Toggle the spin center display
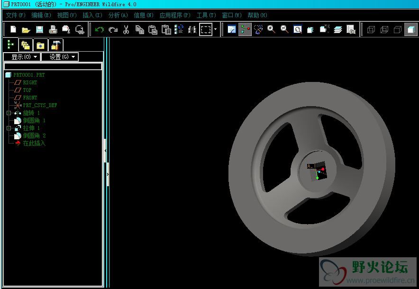Screen dimensions: 419x289 tap(245, 29)
